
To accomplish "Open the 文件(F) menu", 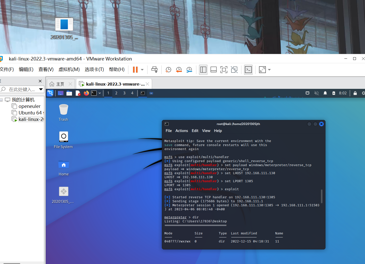I will [7, 69].
